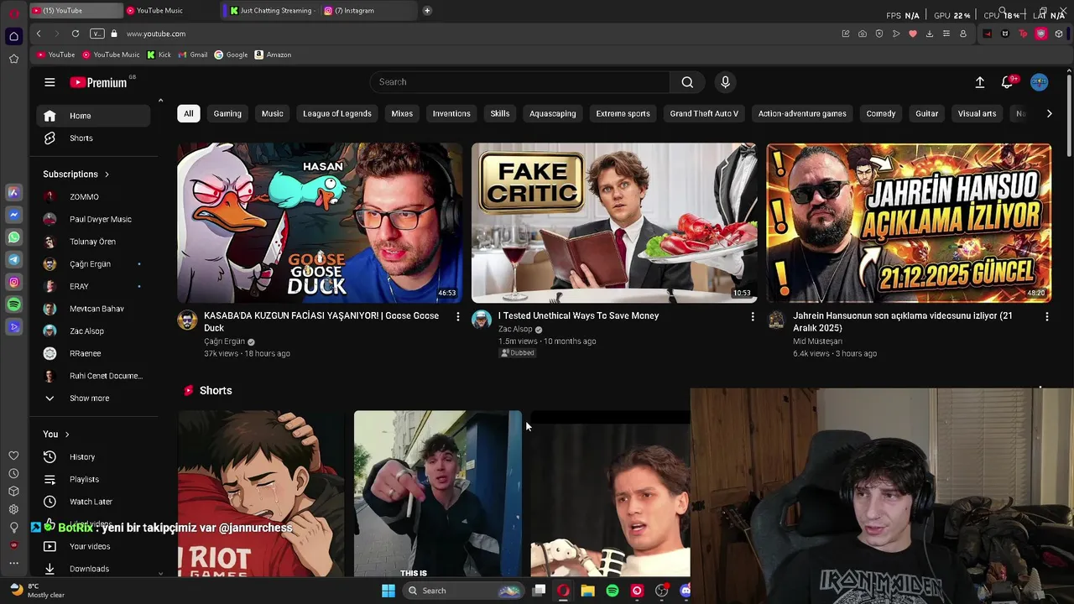The height and width of the screenshot is (604, 1074).
Task: Open Opera sidebar history clock
Action: tap(13, 473)
